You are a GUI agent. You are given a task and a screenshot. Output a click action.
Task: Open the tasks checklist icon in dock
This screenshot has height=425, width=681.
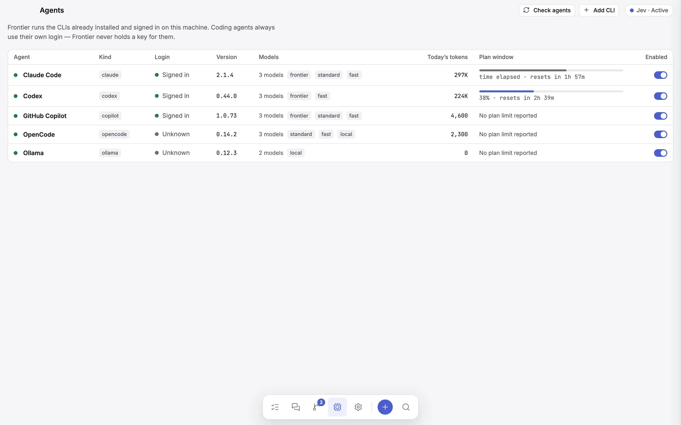(x=275, y=407)
